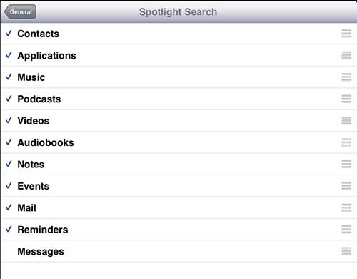Tap the reorder handle beside Podcasts
Viewport: 357px width, 279px height.
346,99
